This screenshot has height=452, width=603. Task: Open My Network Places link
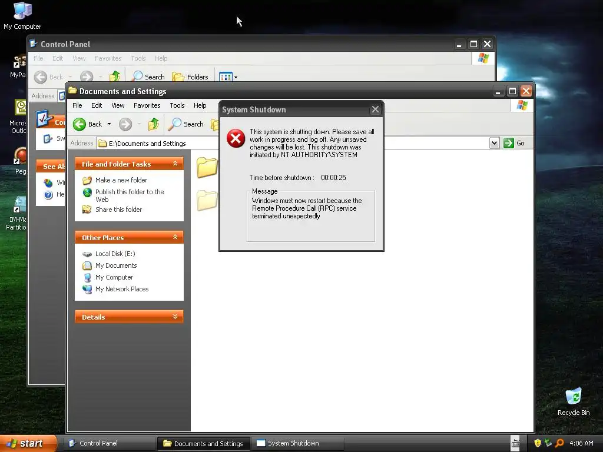coord(121,289)
